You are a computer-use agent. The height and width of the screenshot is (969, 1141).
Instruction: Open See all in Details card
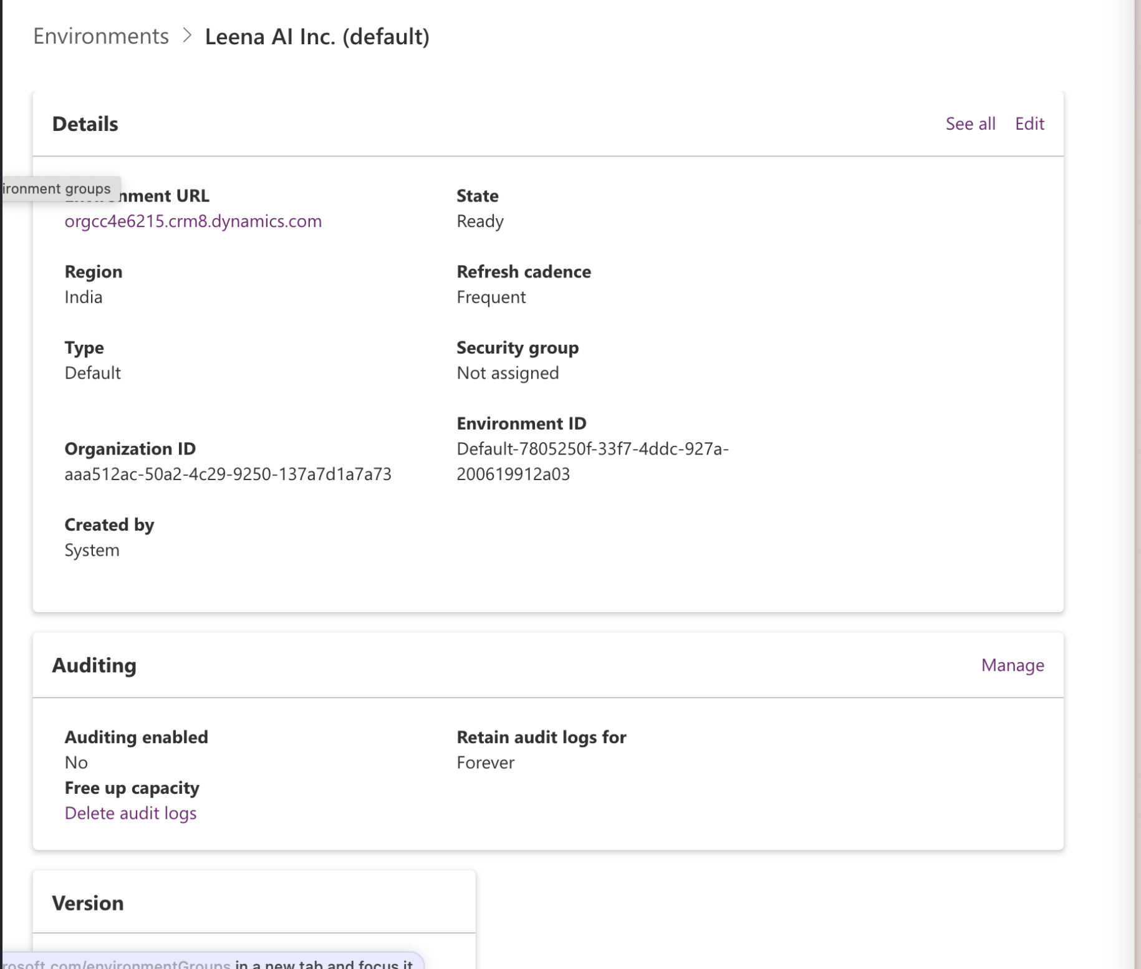pos(970,123)
